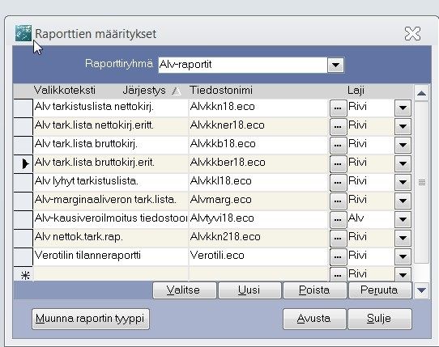Open Laji dropdown for Alv nettok.tark.rap.
Image resolution: width=439 pixels, height=347 pixels.
pyautogui.click(x=403, y=238)
